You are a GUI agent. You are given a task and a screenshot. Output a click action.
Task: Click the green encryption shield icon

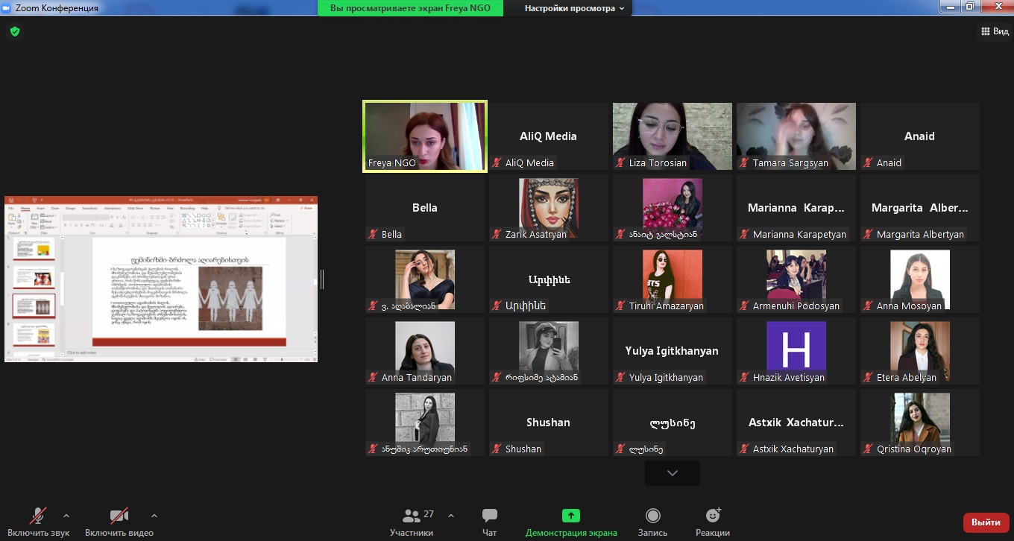pos(14,31)
